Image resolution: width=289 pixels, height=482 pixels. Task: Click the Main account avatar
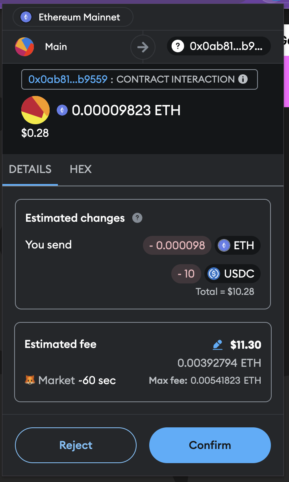pos(24,47)
